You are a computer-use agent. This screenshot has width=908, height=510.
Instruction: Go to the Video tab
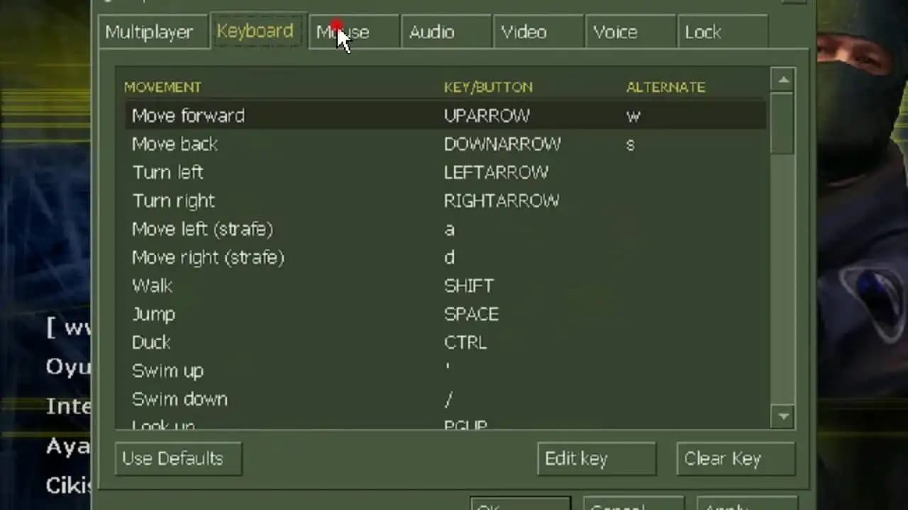coord(538,32)
